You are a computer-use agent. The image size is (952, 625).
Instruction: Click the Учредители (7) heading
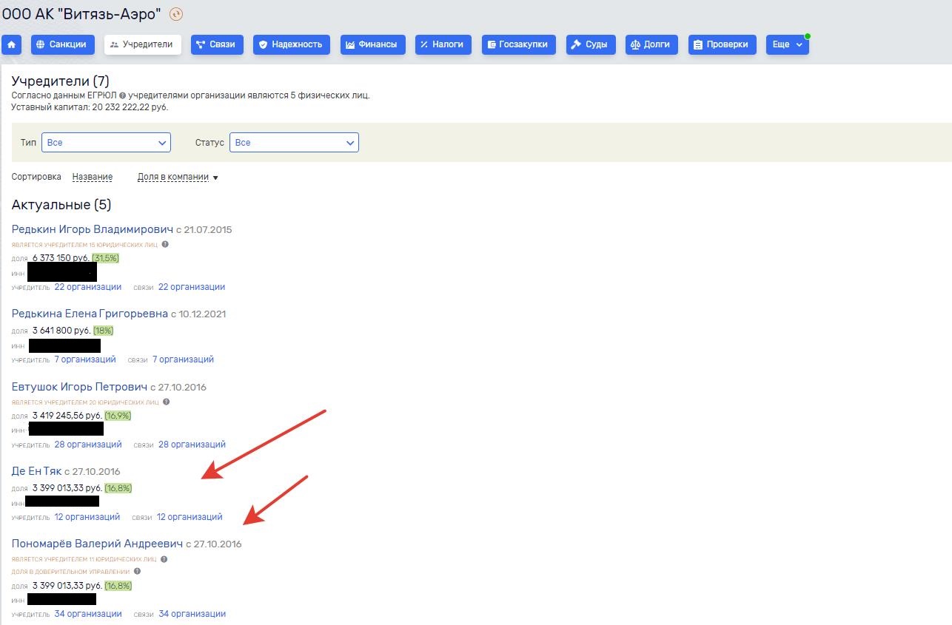point(61,81)
